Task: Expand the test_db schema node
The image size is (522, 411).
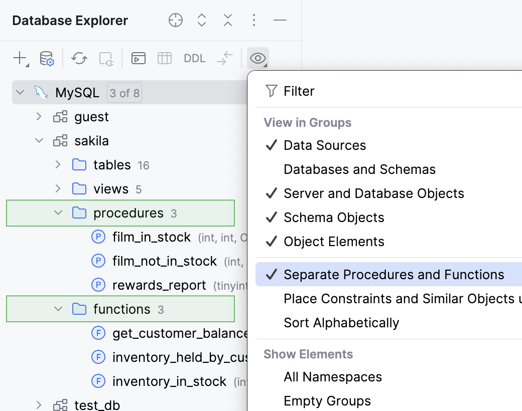Action: click(38, 405)
